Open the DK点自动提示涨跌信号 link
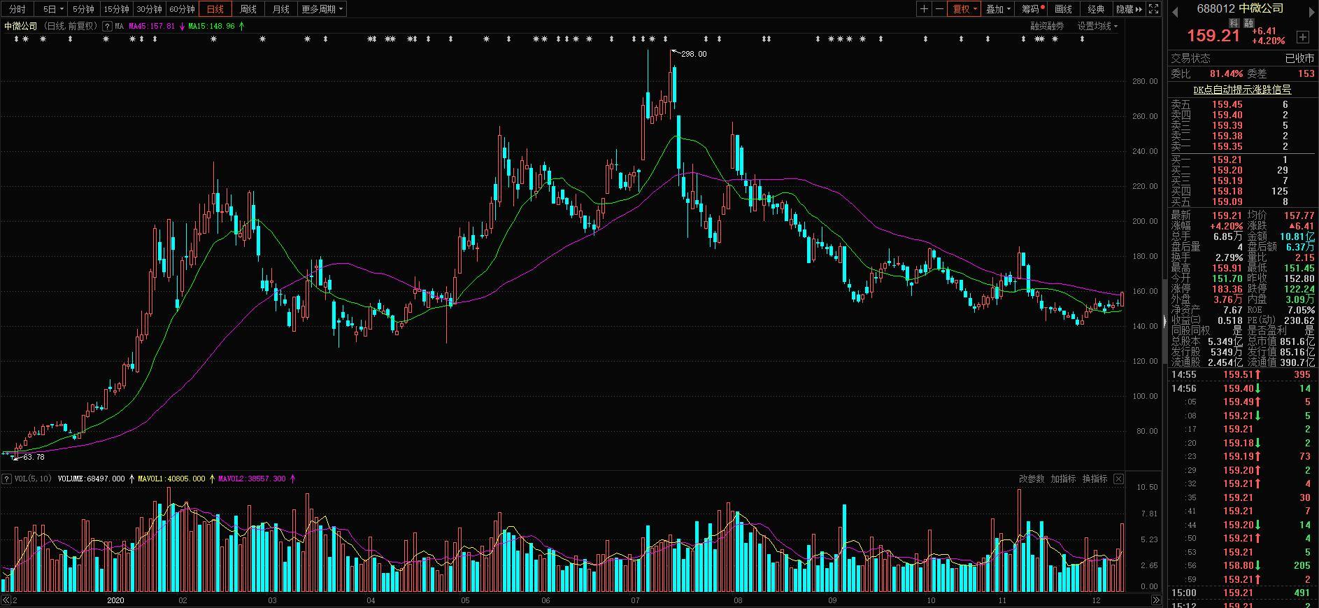Screen dimensions: 1319x608 [x=1242, y=90]
